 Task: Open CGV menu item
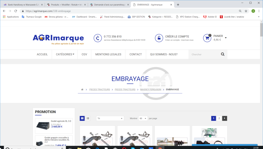[x=84, y=54]
